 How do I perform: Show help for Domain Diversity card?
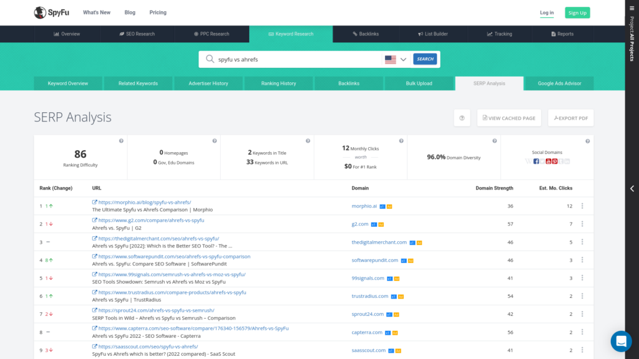click(494, 141)
